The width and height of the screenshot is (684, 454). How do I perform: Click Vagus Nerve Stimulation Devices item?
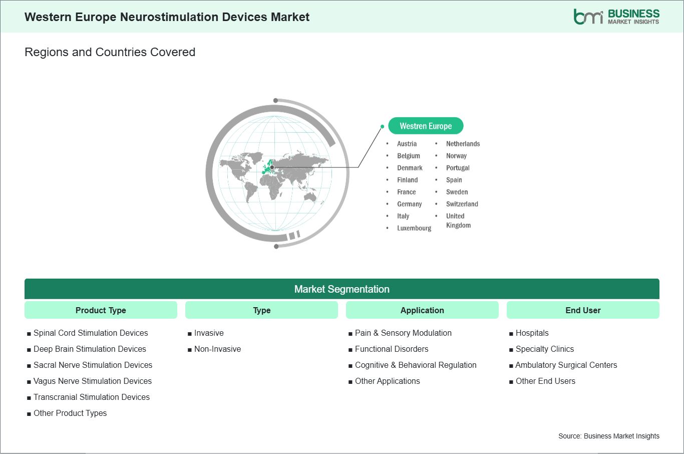93,381
